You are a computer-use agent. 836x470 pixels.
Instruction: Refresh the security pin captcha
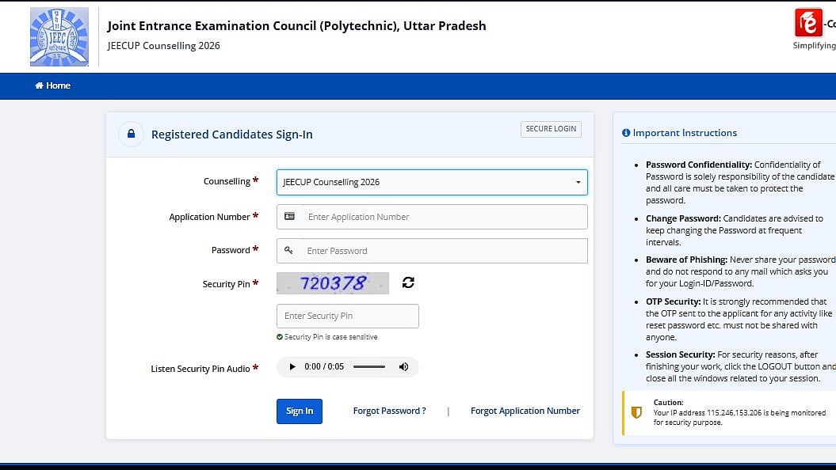coord(408,282)
